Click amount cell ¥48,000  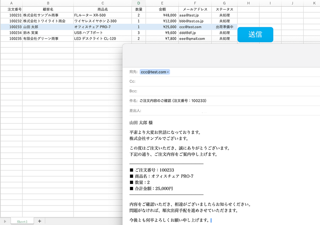click(x=162, y=15)
